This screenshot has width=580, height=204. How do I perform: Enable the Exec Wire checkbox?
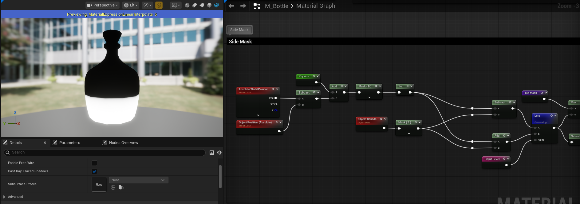tap(94, 163)
